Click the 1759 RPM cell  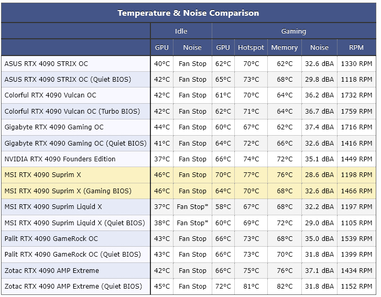[356, 112]
